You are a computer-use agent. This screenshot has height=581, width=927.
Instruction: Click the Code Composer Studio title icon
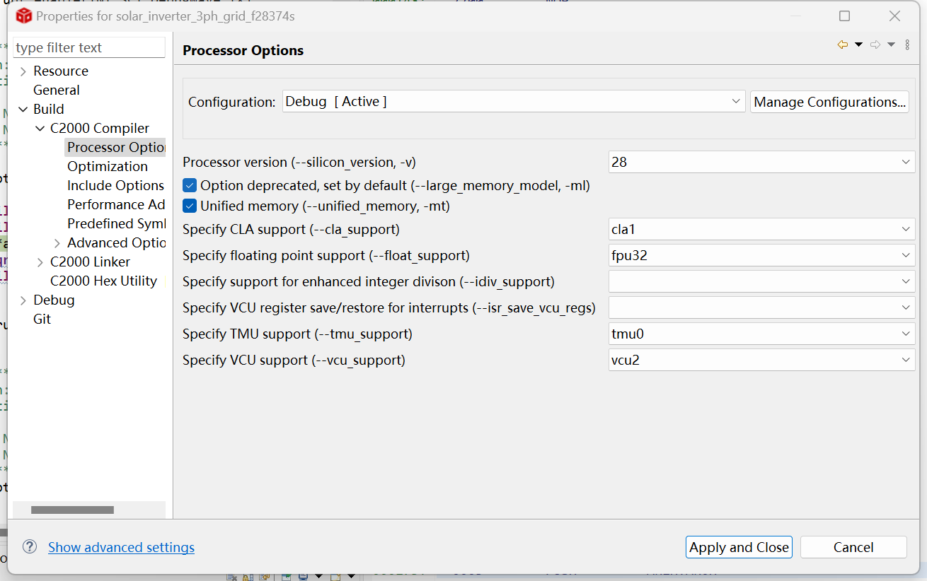[x=24, y=16]
